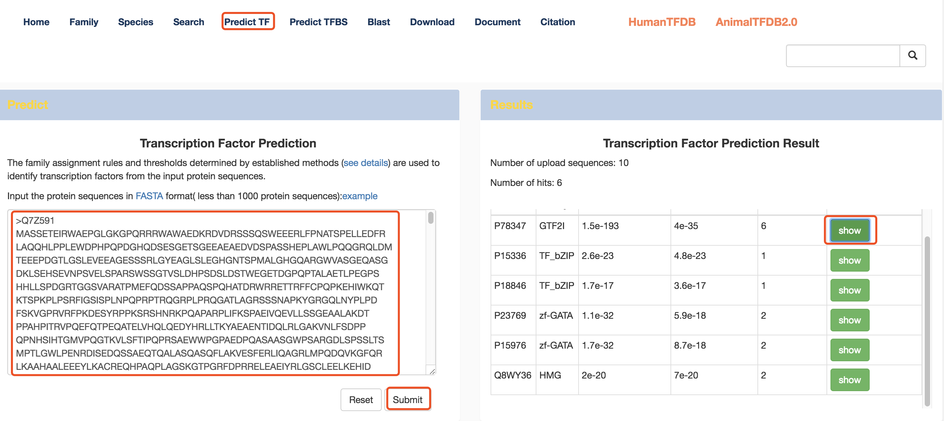This screenshot has width=944, height=421.
Task: Focus the top-right search input field
Action: pos(842,56)
